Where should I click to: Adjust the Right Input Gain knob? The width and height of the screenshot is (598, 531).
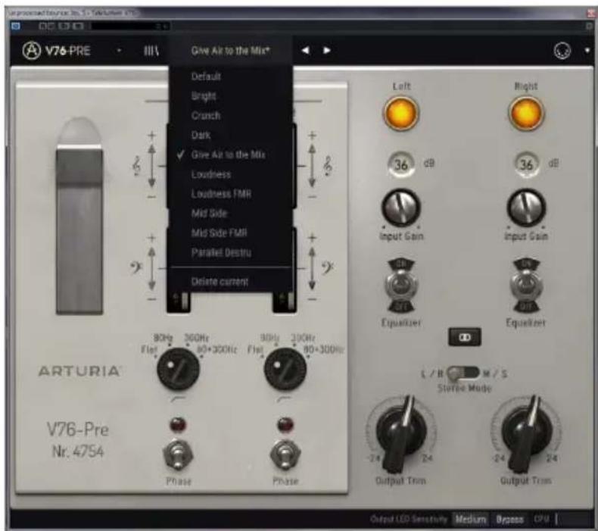tap(526, 208)
